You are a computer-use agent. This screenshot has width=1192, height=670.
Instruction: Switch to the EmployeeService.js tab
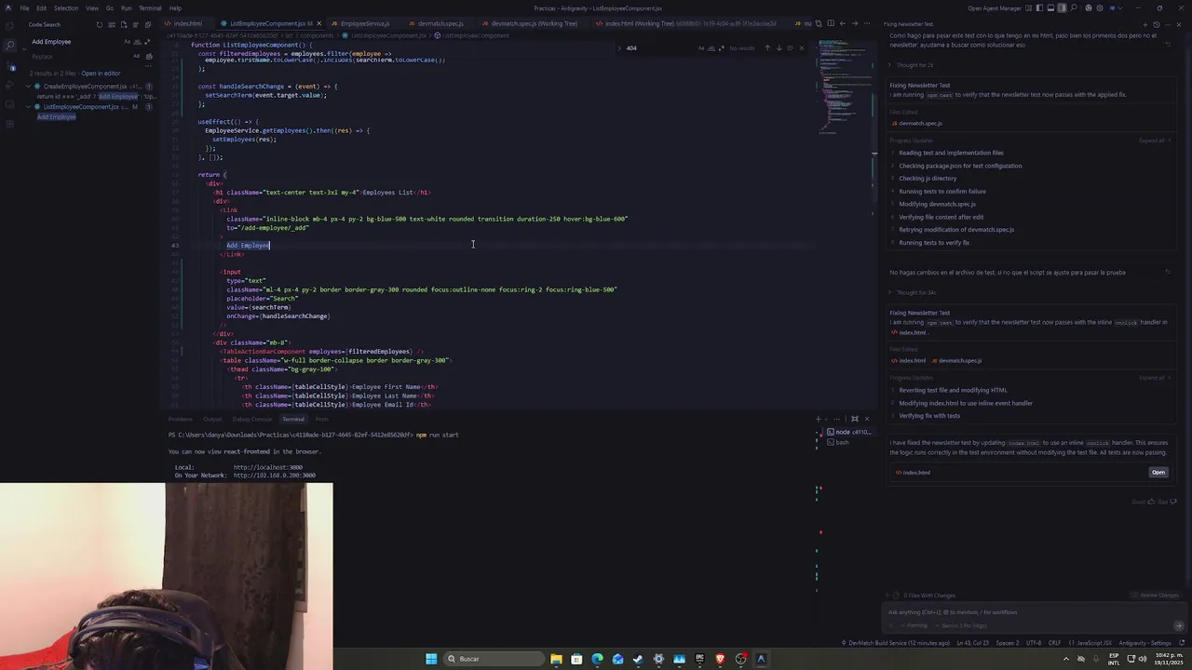click(364, 23)
